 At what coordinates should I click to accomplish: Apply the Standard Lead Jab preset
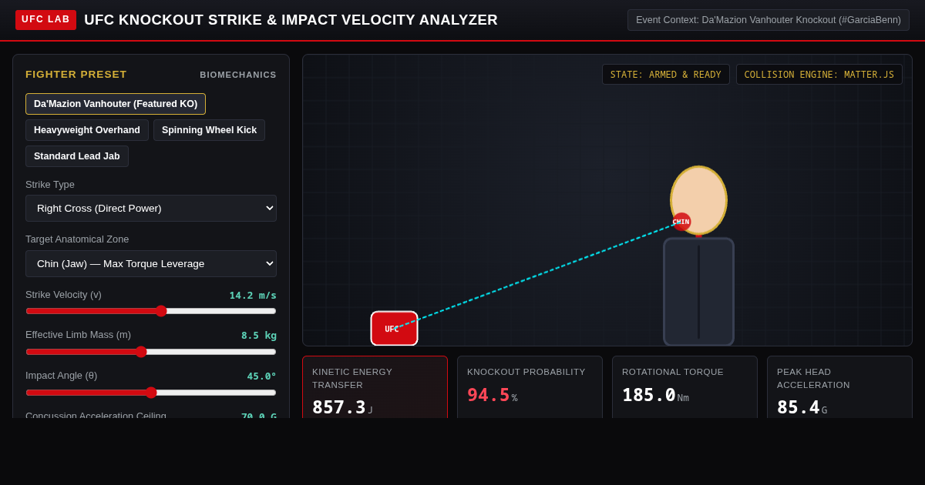click(77, 156)
